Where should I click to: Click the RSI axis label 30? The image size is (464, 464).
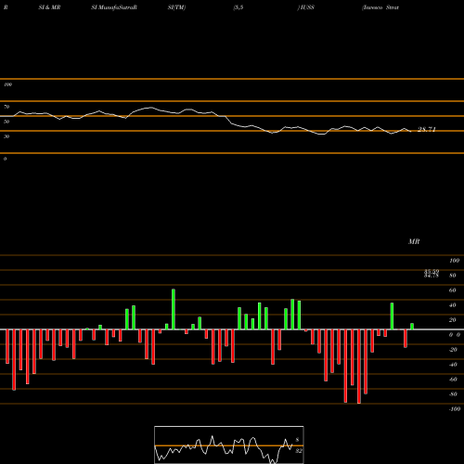[x=6, y=136]
